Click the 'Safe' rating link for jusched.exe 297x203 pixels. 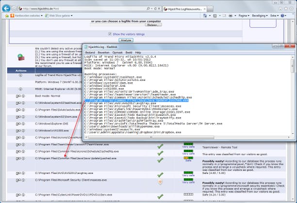[188, 160]
